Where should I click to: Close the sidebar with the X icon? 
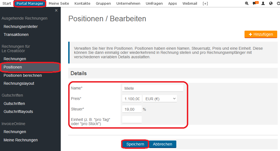(x=56, y=10)
